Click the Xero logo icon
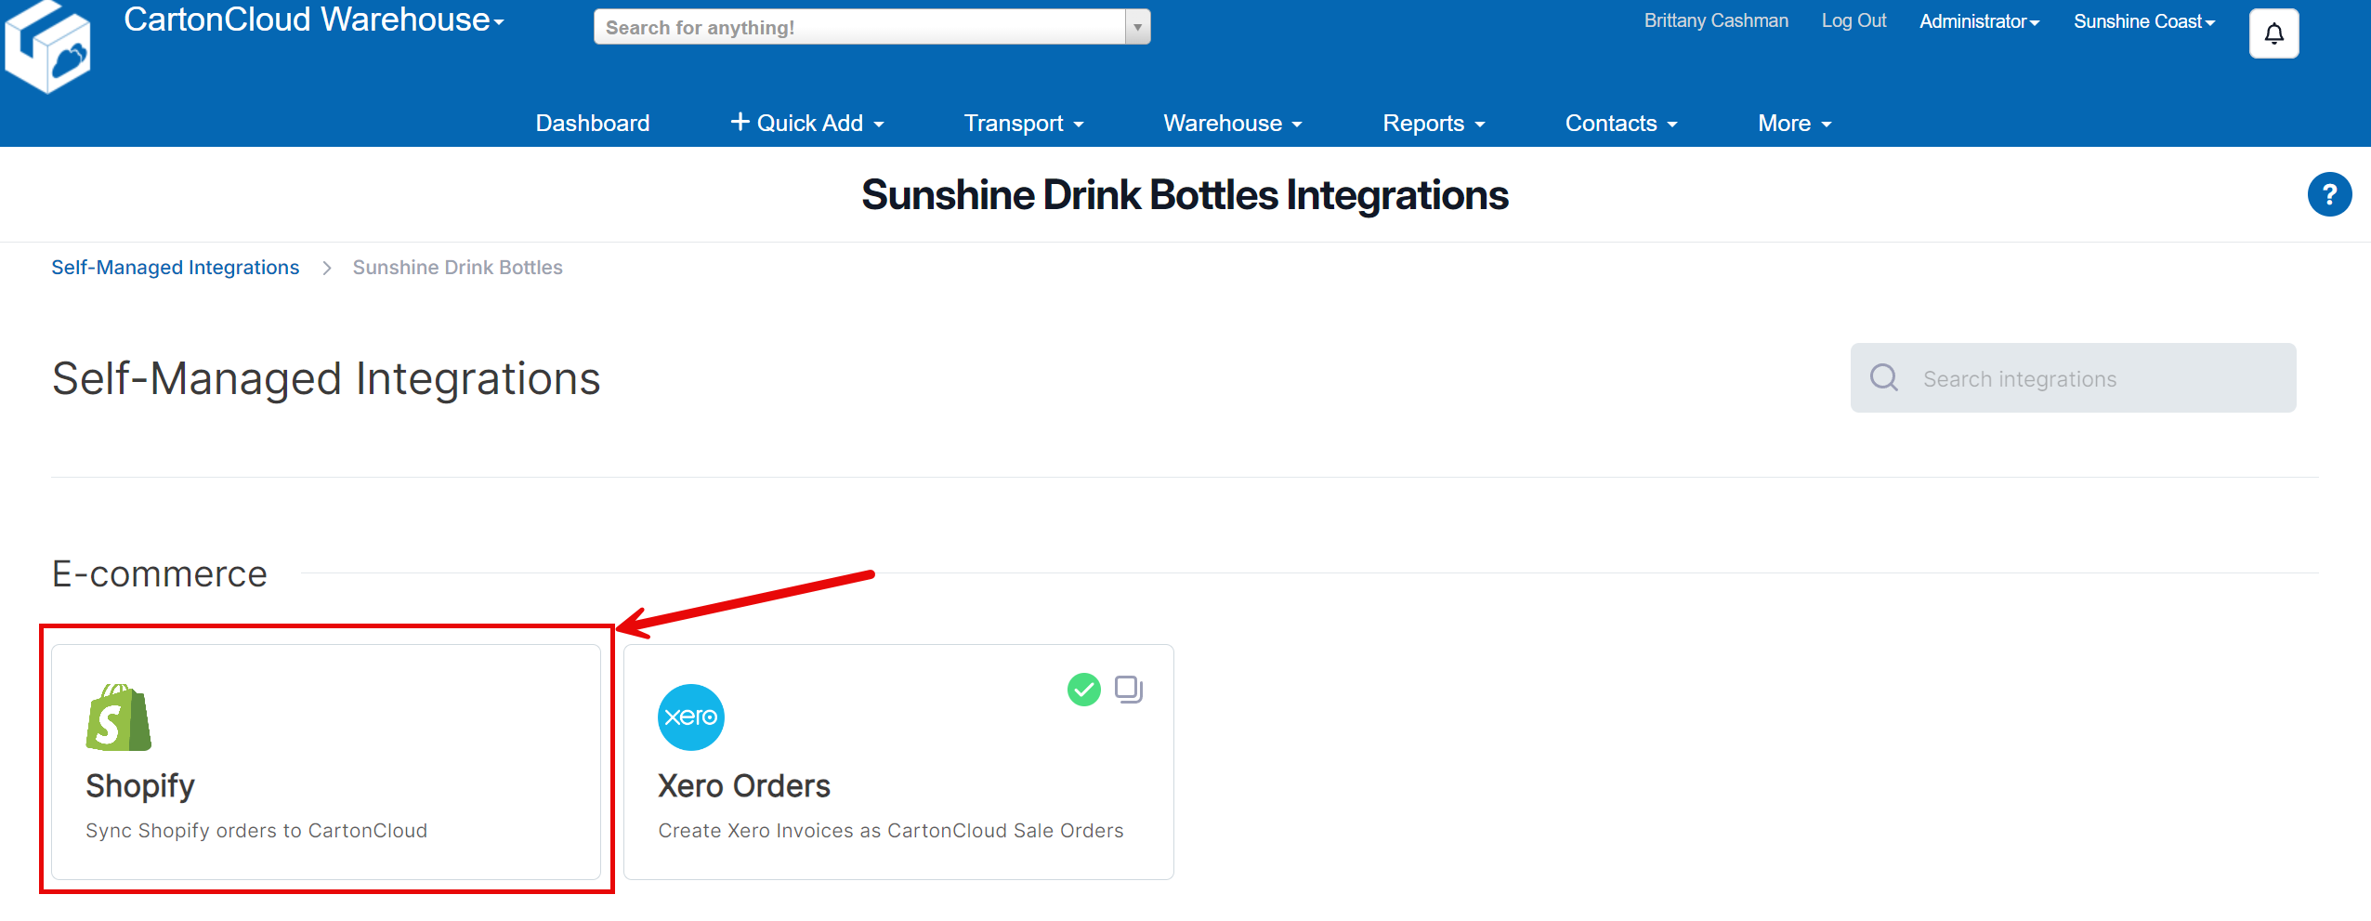The image size is (2371, 921). click(690, 717)
